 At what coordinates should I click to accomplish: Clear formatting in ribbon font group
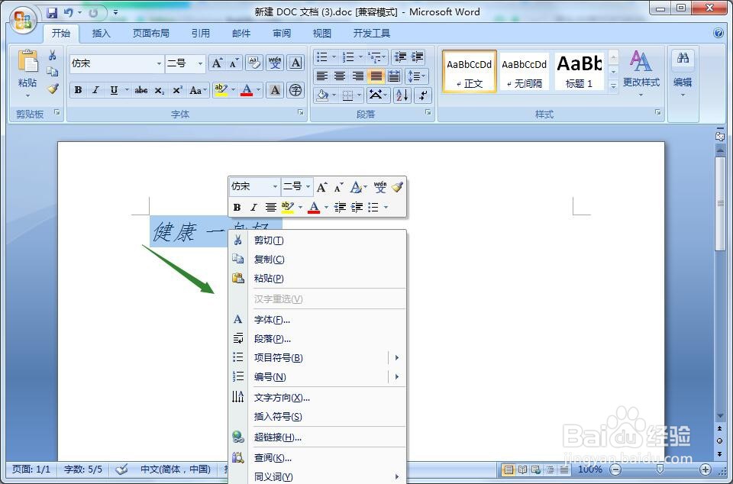(254, 63)
